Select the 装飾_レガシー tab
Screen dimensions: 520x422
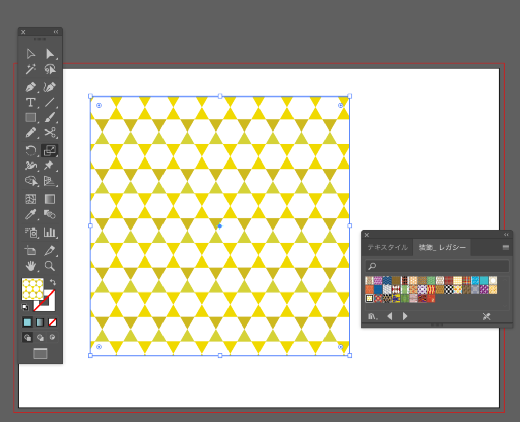point(442,247)
